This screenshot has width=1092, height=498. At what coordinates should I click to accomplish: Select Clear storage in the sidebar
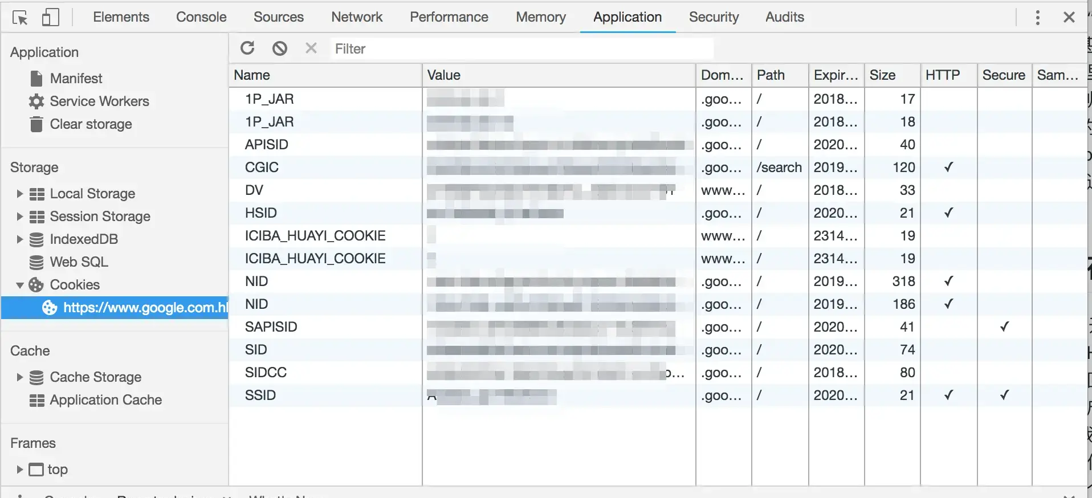[x=91, y=124]
